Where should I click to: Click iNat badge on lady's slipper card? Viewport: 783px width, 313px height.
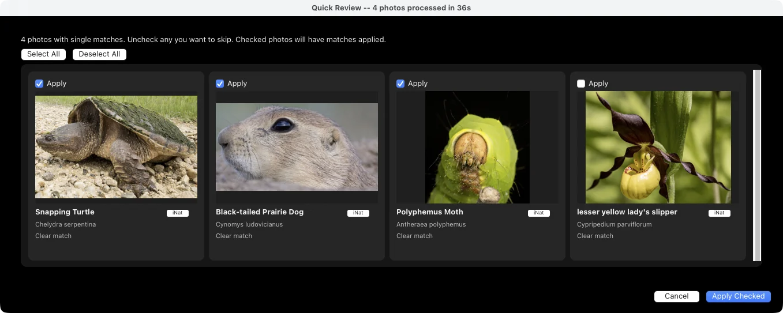click(x=719, y=213)
